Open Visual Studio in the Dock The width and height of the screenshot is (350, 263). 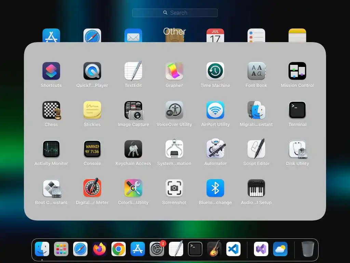261,249
